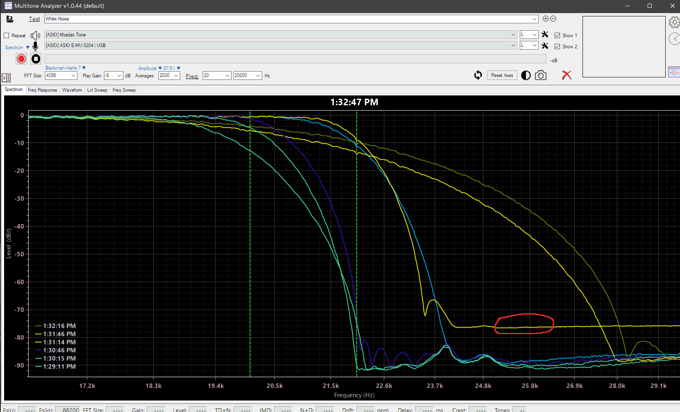
Task: Select the 1:29:11 PM legend entry
Action: point(55,367)
